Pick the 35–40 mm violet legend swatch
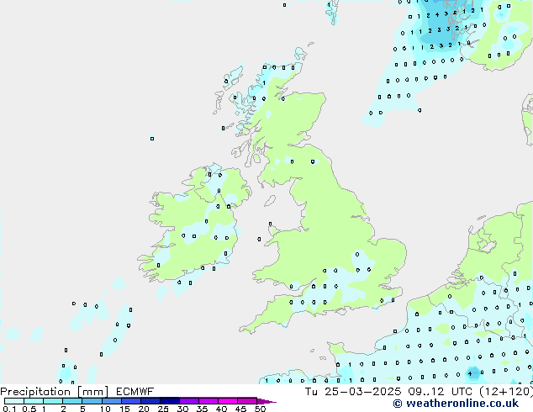This screenshot has width=533, height=412. (x=208, y=401)
